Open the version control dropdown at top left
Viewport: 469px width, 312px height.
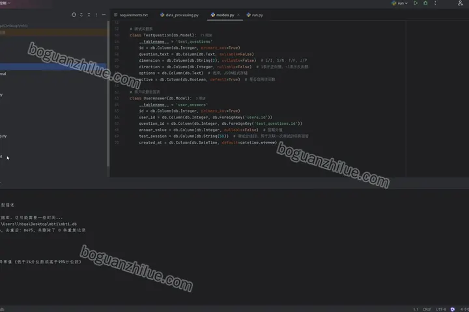click(5, 3)
